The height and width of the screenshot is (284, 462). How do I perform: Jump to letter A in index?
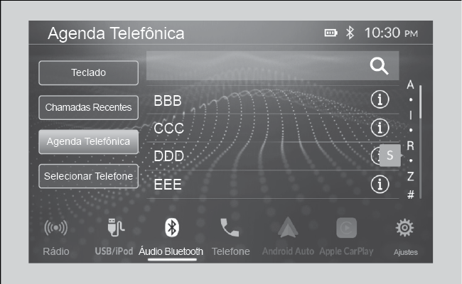(410, 85)
